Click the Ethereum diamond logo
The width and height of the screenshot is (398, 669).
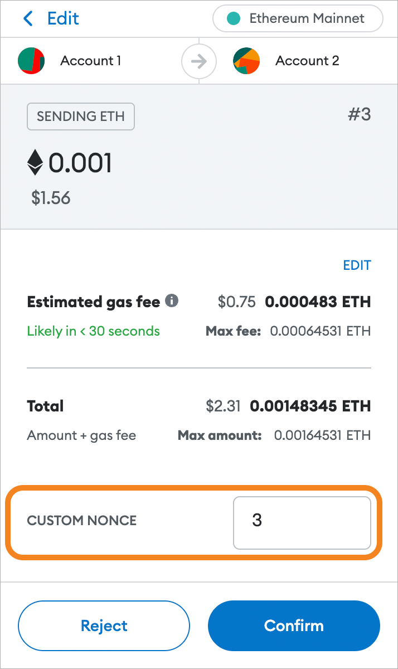(x=35, y=163)
